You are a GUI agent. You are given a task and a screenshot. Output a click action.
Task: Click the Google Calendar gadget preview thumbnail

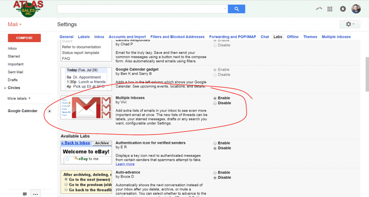[86, 79]
